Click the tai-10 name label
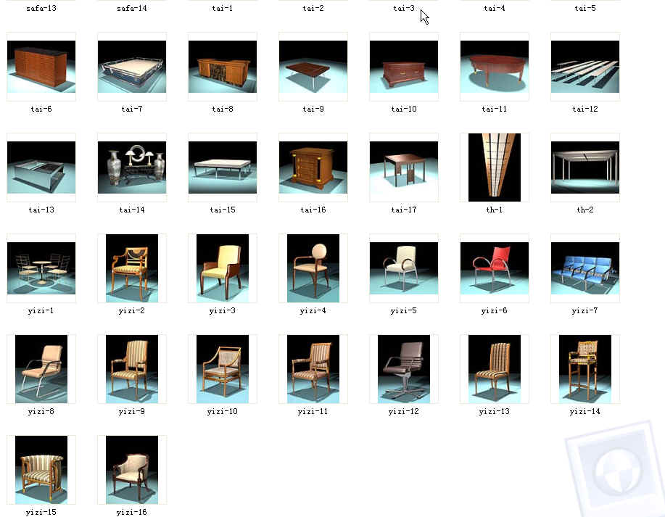This screenshot has height=517, width=665. (x=404, y=109)
